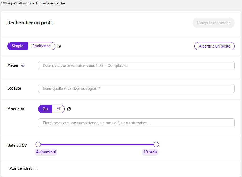Click the middle of the Date du CV track
Image resolution: width=242 pixels, height=177 pixels.
coord(97,144)
